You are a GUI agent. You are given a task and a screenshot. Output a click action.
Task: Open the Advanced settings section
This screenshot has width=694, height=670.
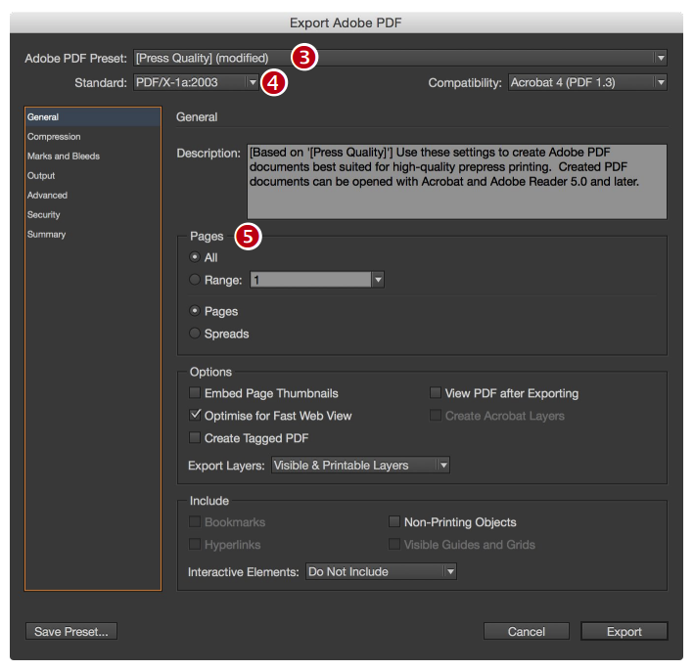93,195
